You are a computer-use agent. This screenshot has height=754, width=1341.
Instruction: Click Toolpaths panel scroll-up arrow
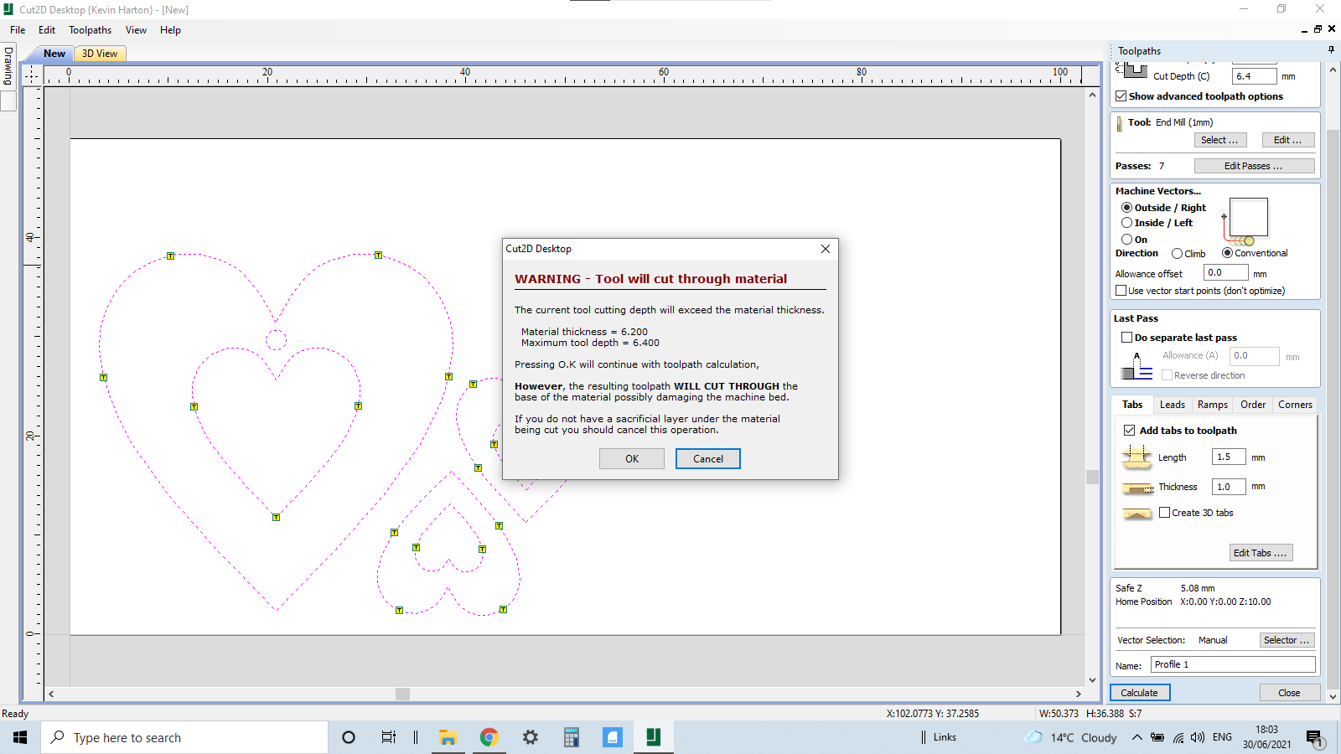coord(1333,70)
